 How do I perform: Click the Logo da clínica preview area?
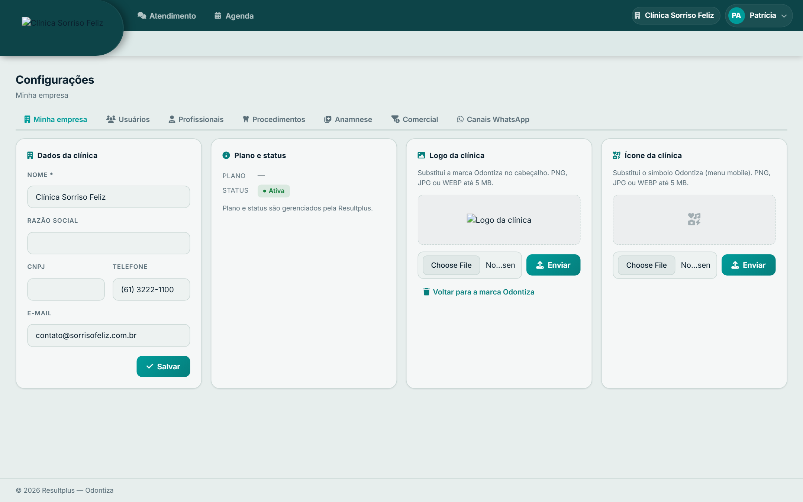point(499,220)
